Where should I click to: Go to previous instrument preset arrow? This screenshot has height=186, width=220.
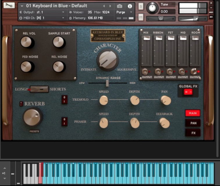[104, 6]
